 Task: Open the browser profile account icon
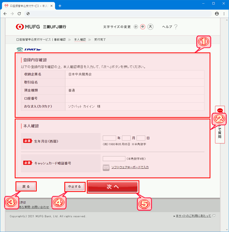(217, 14)
